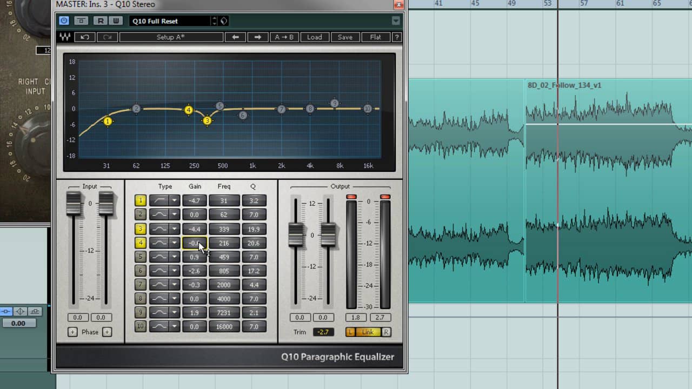Open band 8 filter type dropdown arrow

(x=174, y=299)
